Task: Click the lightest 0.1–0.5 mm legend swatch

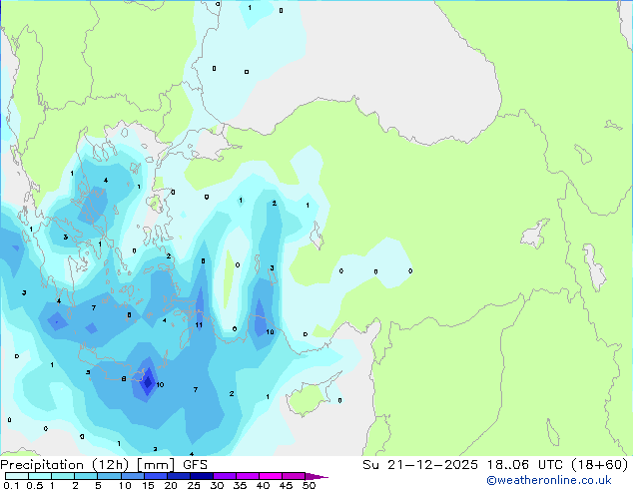Action: 17,476
